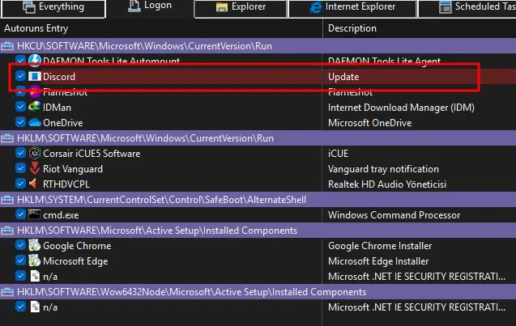Click registry icon of HKCU Run key
This screenshot has width=516, height=326.
(x=7, y=46)
